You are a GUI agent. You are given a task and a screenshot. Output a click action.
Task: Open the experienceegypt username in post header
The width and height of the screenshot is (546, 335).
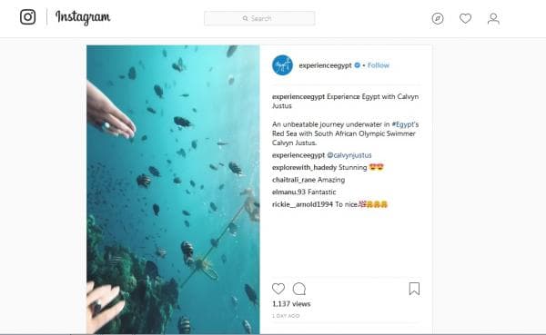[325, 65]
